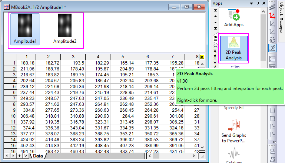Expand the right toolbar overflow arrow
The image size is (285, 163).
(x=274, y=142)
